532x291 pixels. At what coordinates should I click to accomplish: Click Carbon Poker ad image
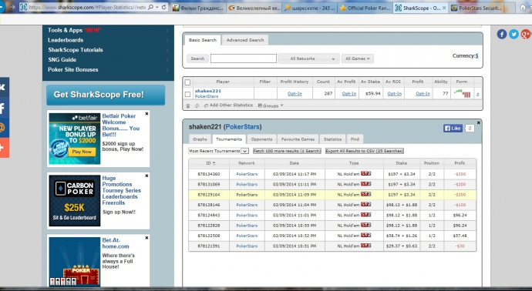click(x=75, y=201)
